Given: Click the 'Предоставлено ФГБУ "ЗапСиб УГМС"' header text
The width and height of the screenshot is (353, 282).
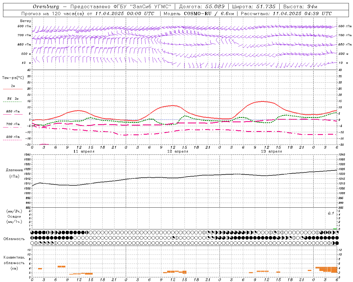Looking at the screenshot, I should [121, 6].
